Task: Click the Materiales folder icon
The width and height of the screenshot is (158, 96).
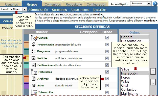Action: (x=34, y=72)
